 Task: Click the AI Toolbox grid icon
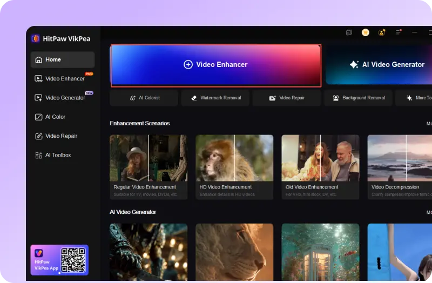[x=38, y=156]
